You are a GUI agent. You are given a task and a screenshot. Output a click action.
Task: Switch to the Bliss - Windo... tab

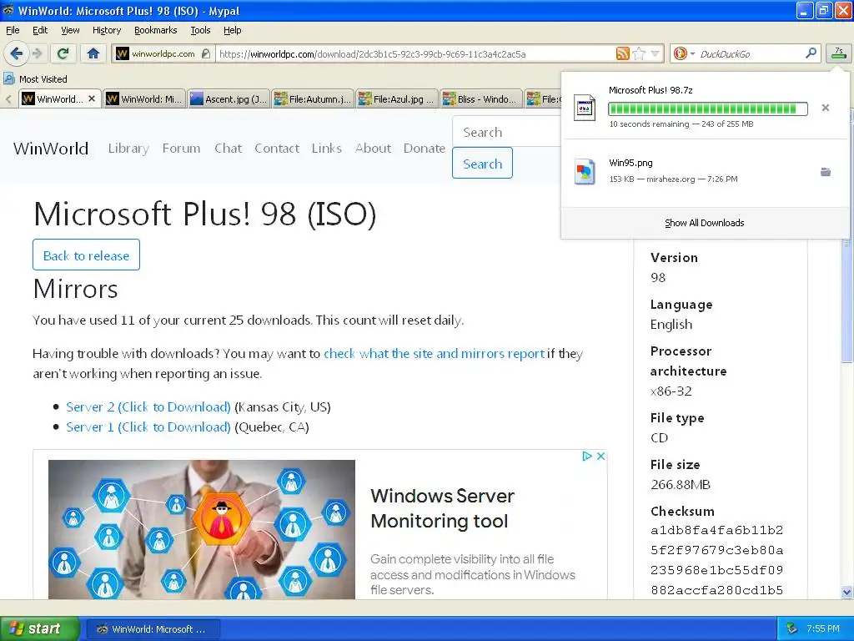481,99
